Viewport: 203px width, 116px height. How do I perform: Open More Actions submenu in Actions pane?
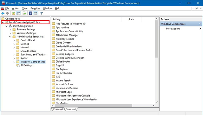[x=181, y=29]
